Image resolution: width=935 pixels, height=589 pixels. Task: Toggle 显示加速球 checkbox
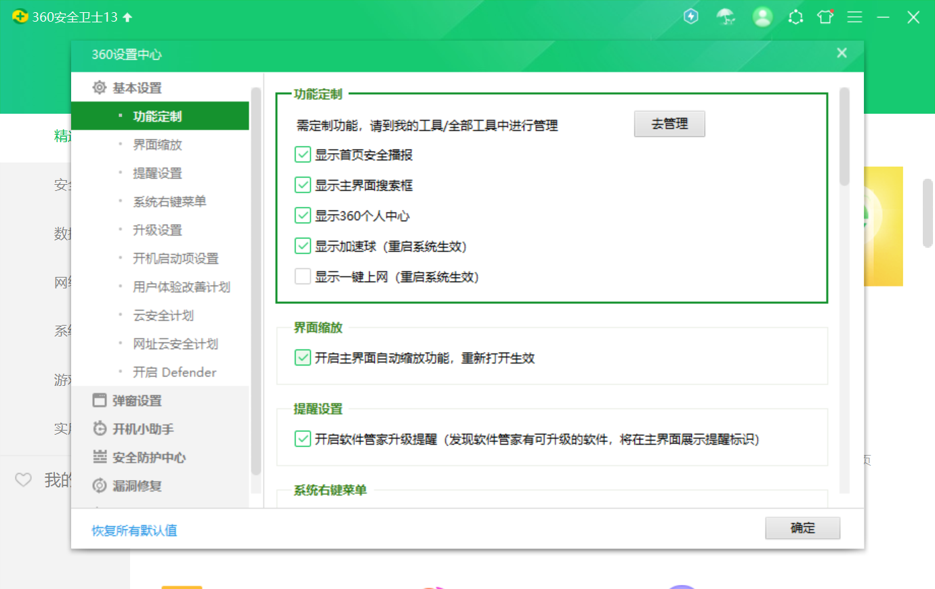303,246
